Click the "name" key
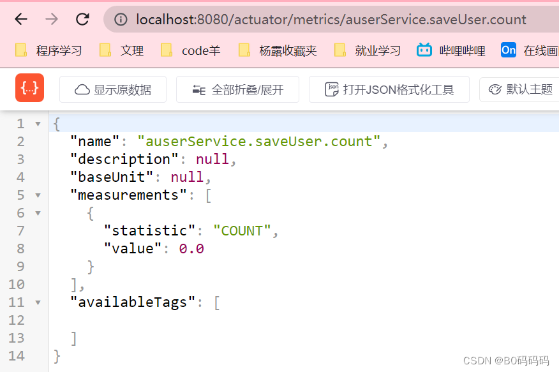 [x=95, y=142]
